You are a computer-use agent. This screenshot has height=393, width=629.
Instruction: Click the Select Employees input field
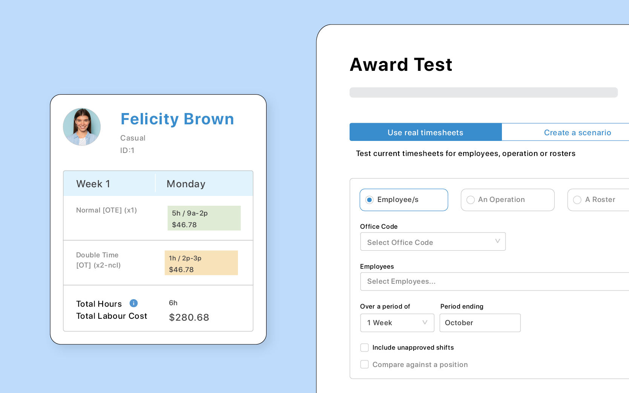[494, 281]
